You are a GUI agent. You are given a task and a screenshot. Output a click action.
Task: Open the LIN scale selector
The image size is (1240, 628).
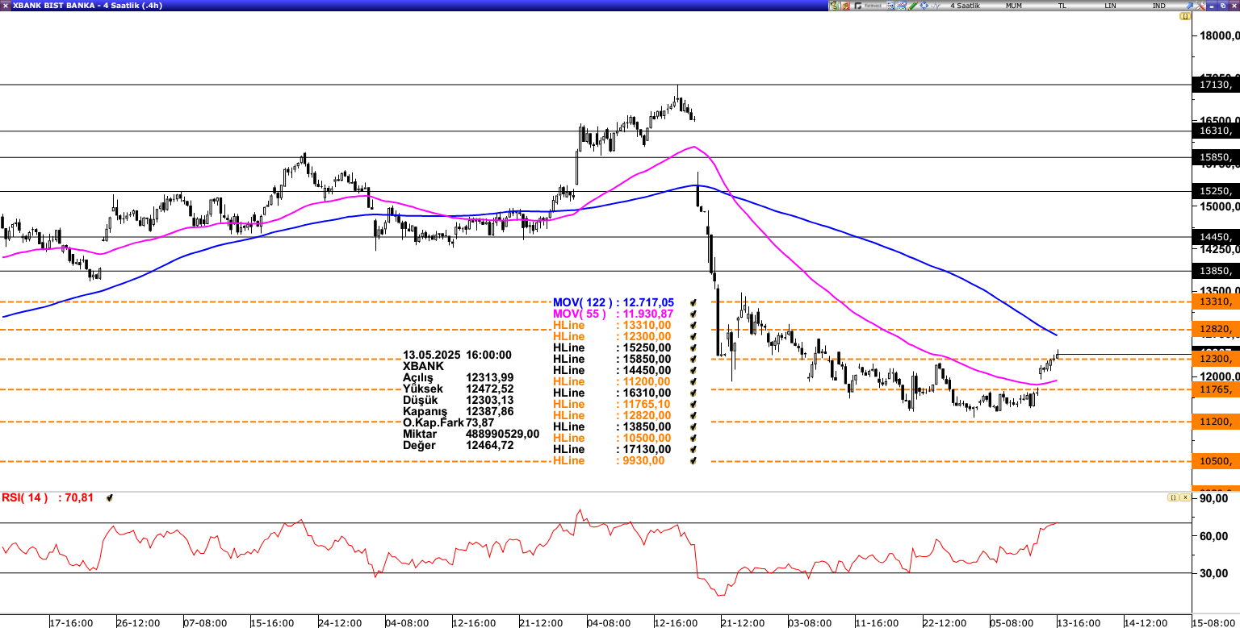(1110, 6)
